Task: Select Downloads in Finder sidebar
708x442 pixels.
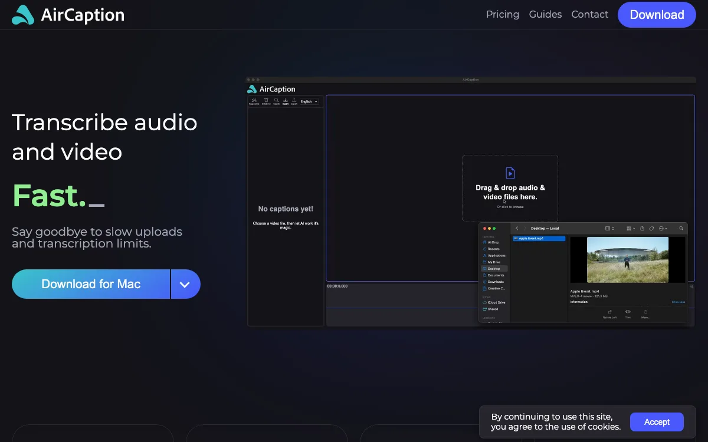Action: [x=494, y=282]
